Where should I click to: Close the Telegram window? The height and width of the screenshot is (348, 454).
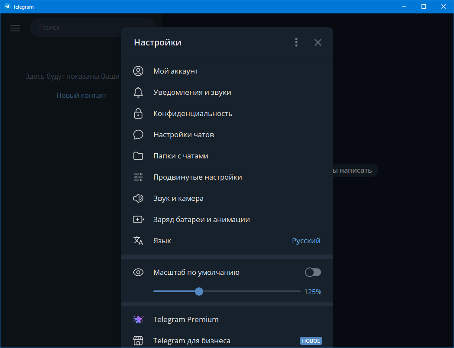(x=444, y=6)
